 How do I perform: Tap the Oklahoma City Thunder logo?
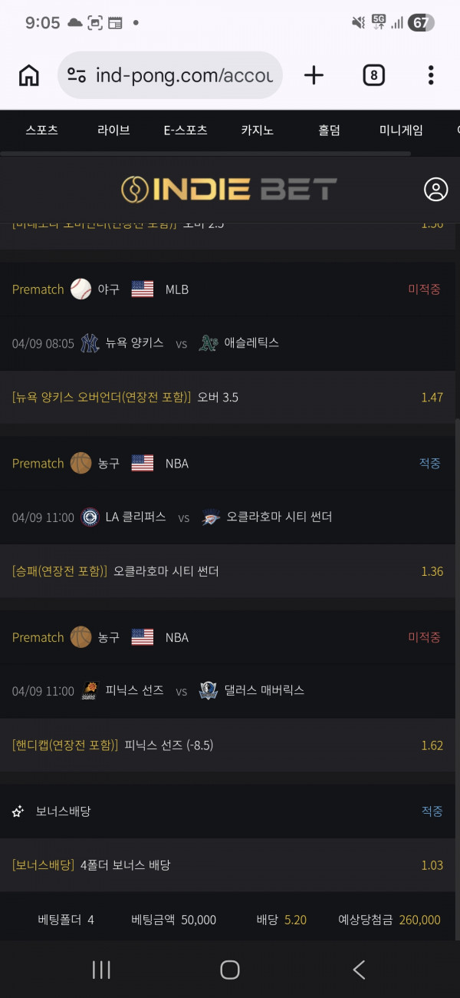coord(211,517)
